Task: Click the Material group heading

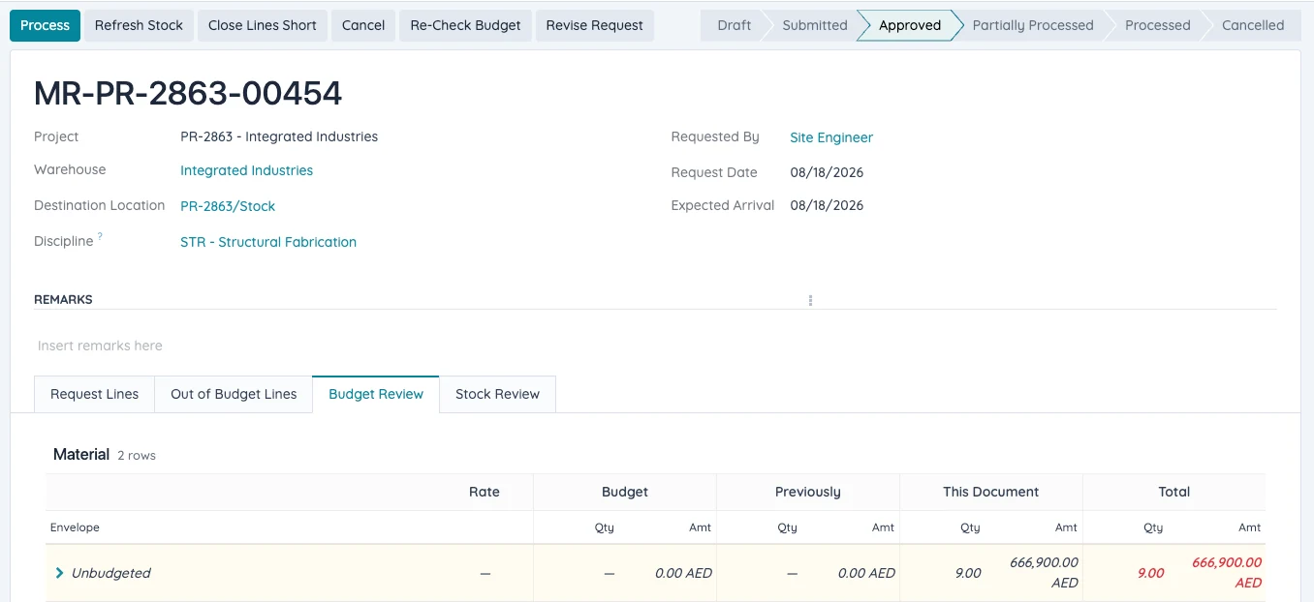Action: pyautogui.click(x=81, y=454)
